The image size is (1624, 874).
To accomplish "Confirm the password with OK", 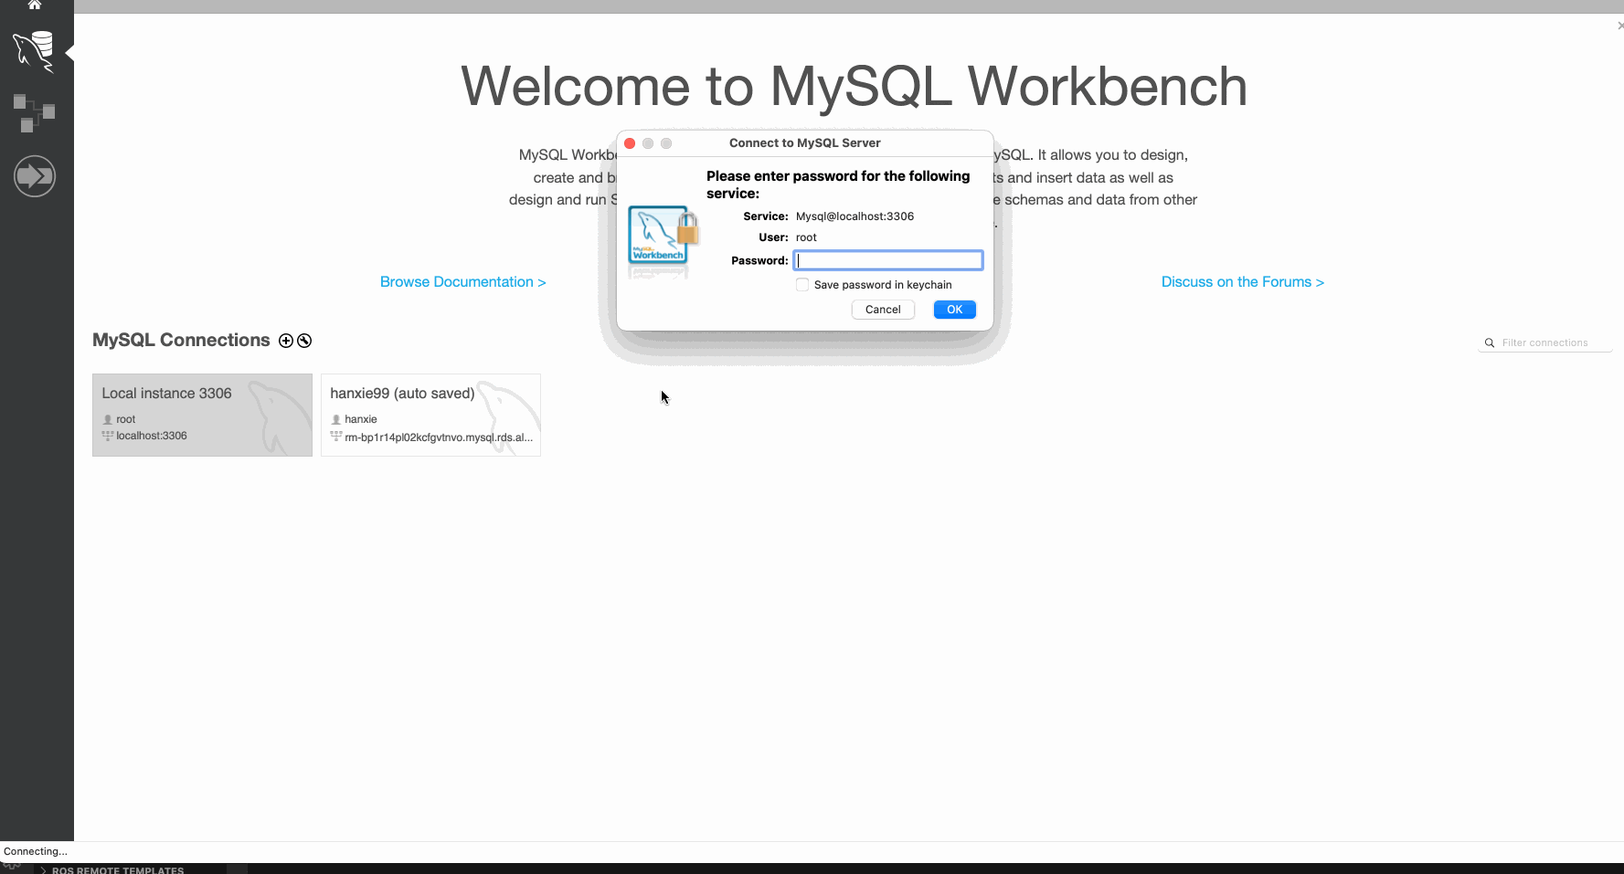I will click(x=955, y=310).
